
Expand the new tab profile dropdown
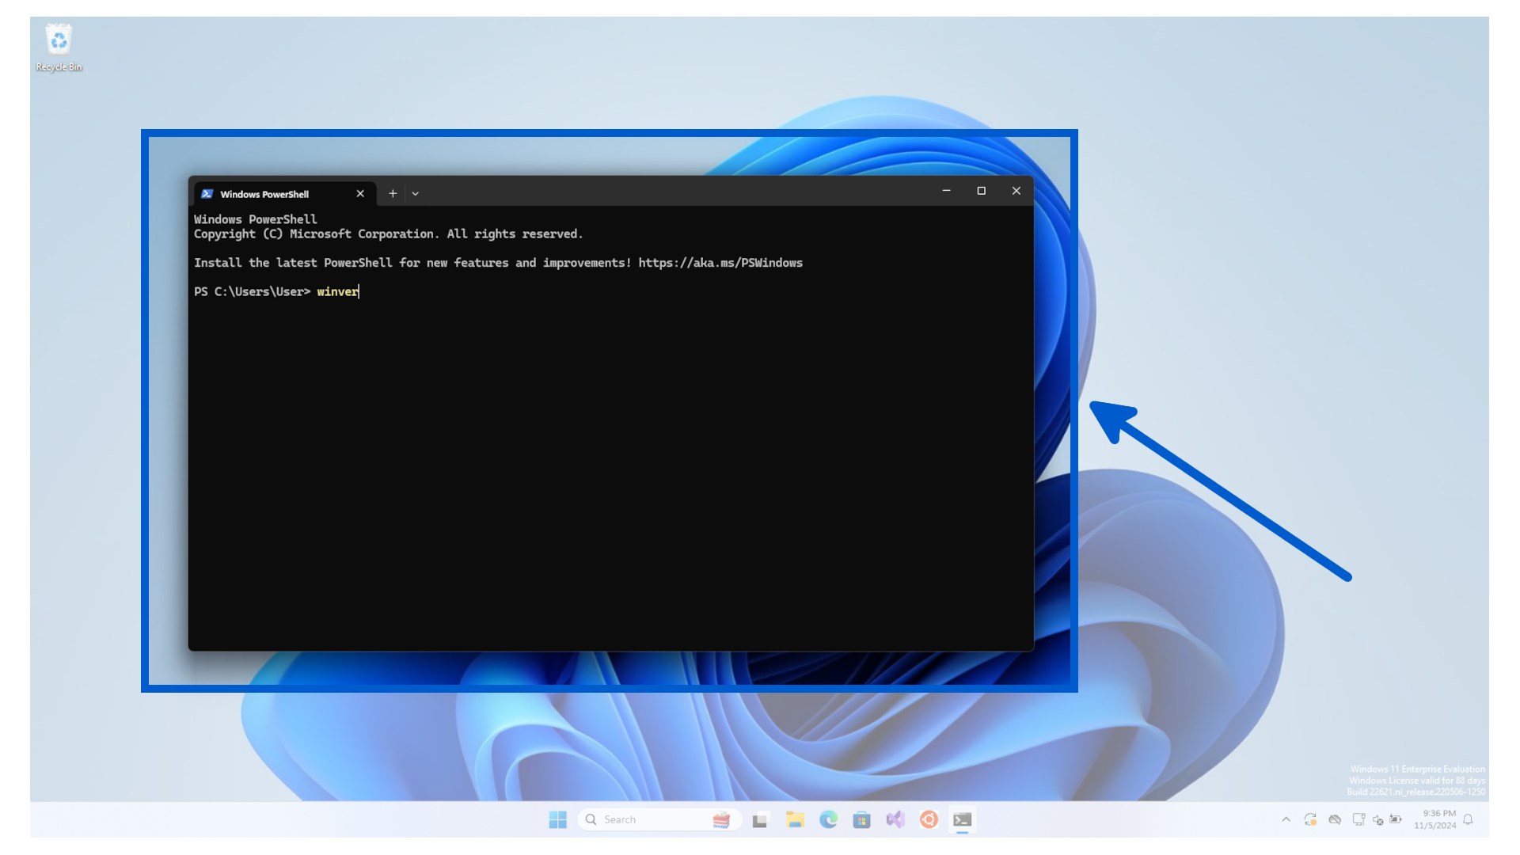pos(415,193)
